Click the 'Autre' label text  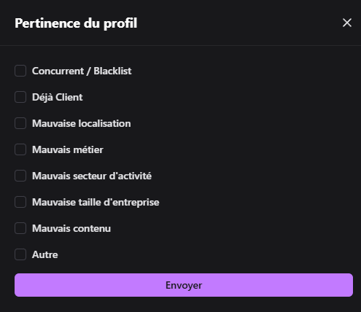[45, 254]
